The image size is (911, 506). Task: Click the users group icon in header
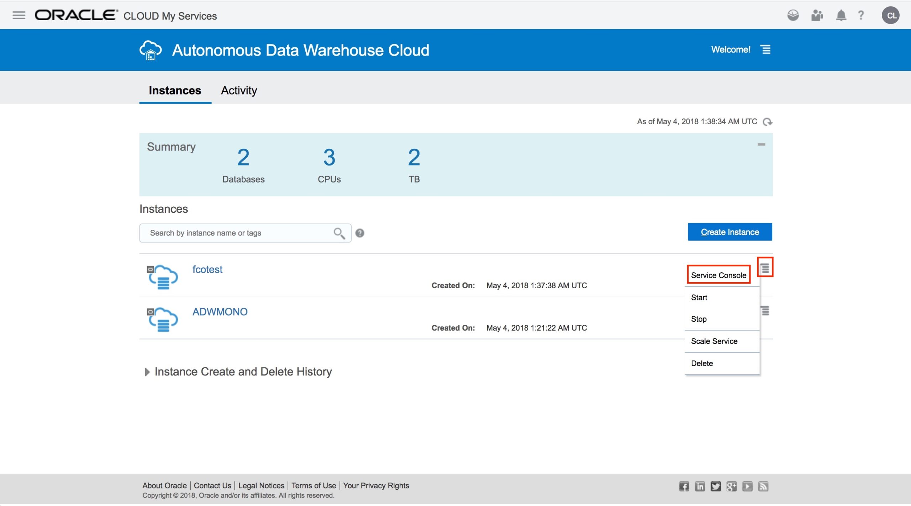coord(817,15)
